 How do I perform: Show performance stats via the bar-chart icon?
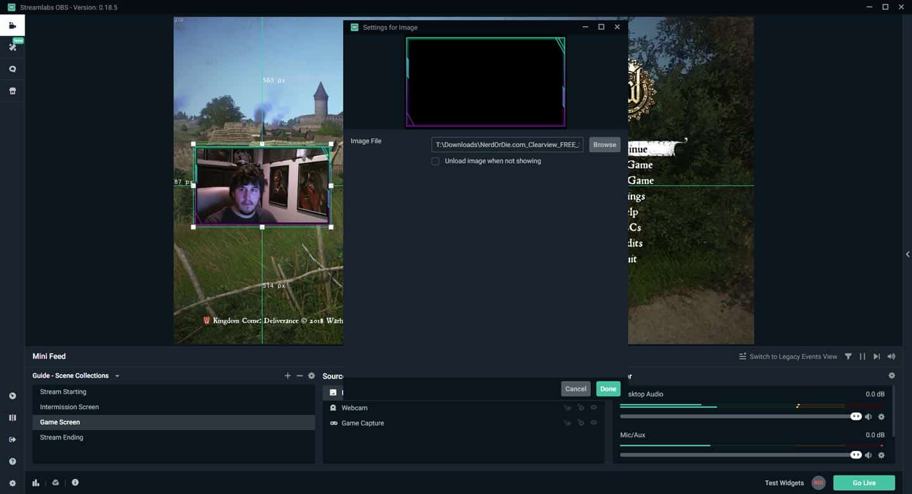click(36, 483)
